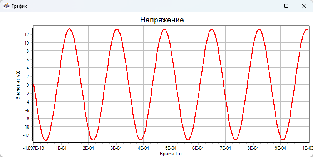Select the 3E-04 x-axis tick label
Screen dimensions: 313x157
[116, 148]
